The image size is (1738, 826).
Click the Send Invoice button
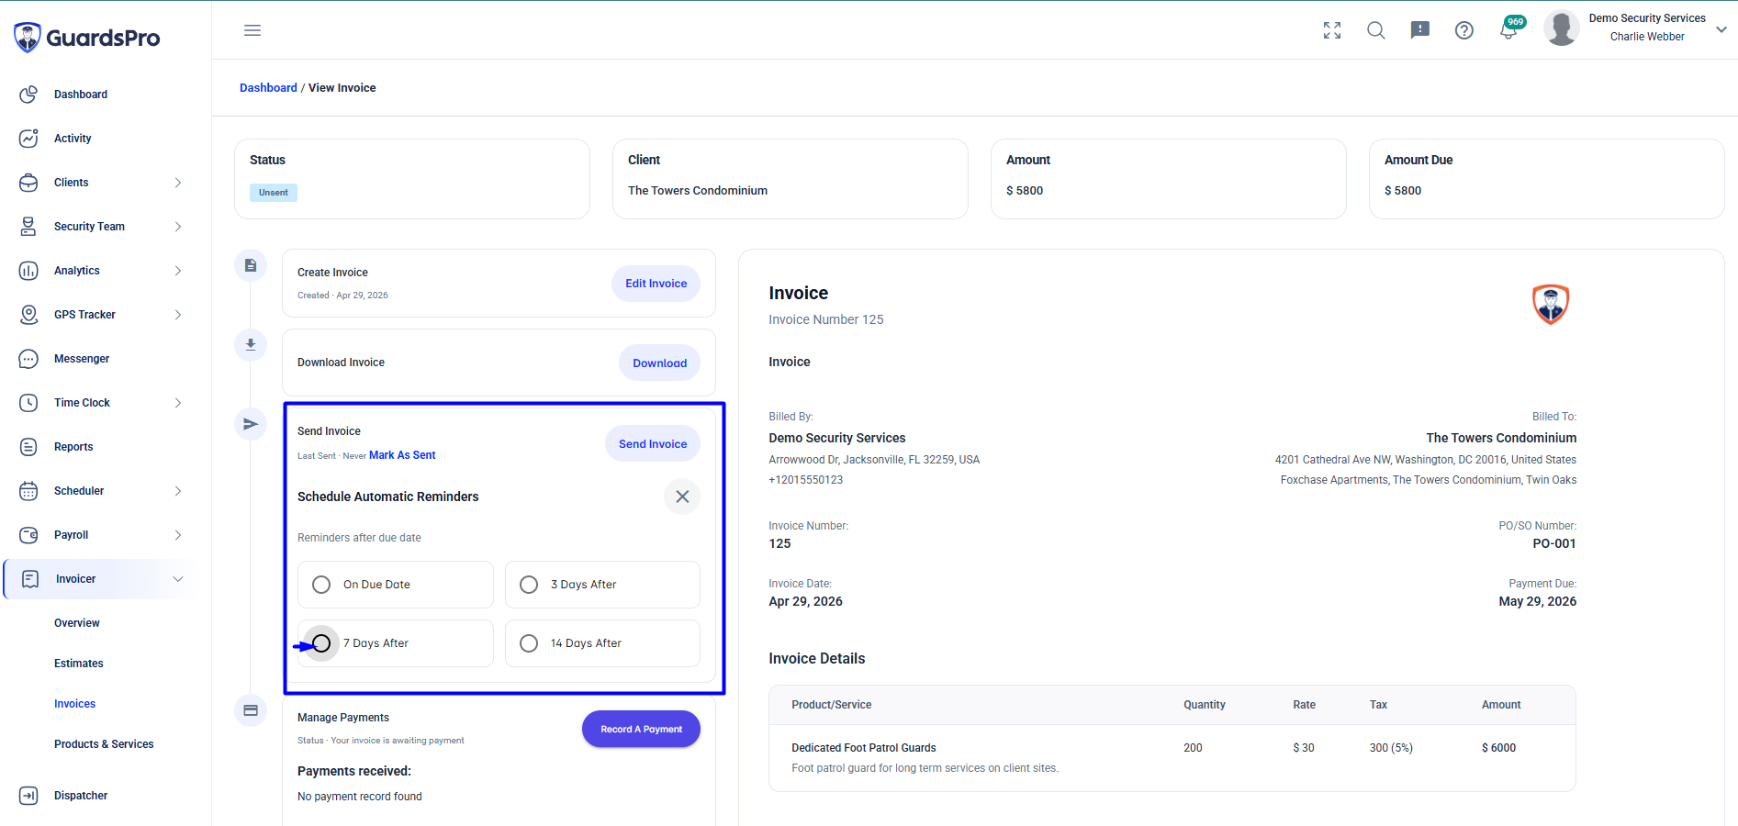[x=653, y=443]
